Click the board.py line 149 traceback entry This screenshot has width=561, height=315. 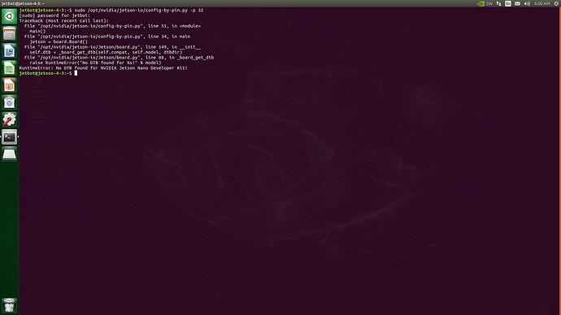tap(112, 47)
